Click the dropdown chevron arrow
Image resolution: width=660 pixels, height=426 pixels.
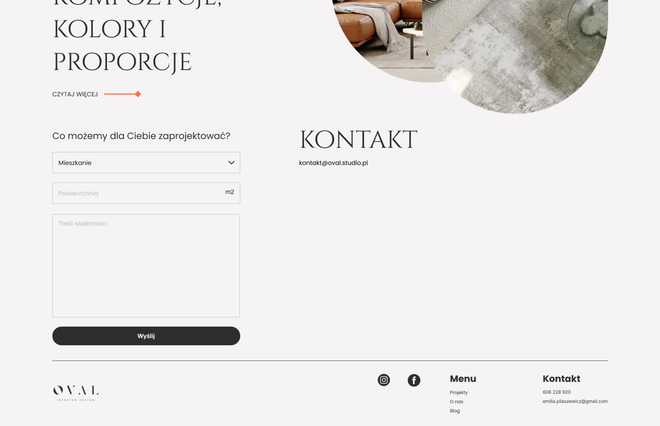pyautogui.click(x=231, y=163)
